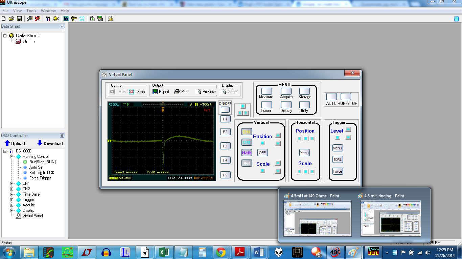
Task: Expand the CH2 tree node
Action: pyautogui.click(x=11, y=189)
